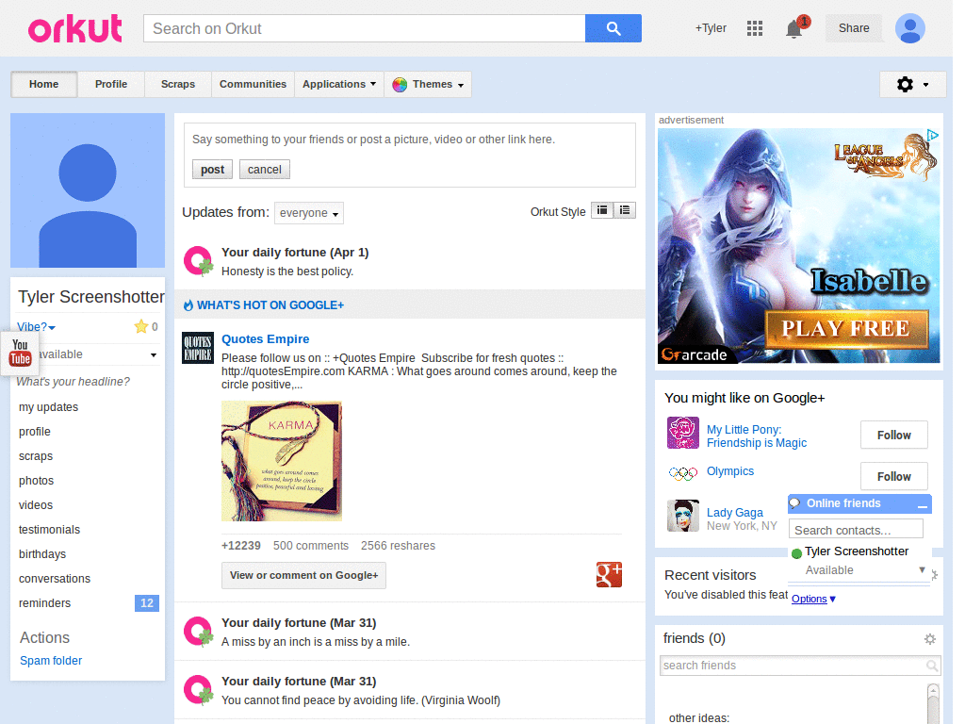Viewport: 965px width, 724px height.
Task: Open the Updates from everyone dropdown
Action: (309, 213)
